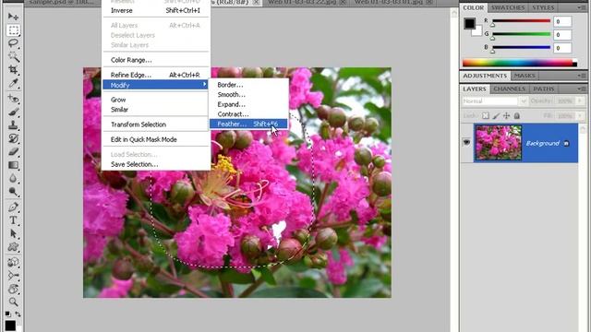Choose Feather from Modify submenu
The height and width of the screenshot is (332, 591).
(248, 124)
